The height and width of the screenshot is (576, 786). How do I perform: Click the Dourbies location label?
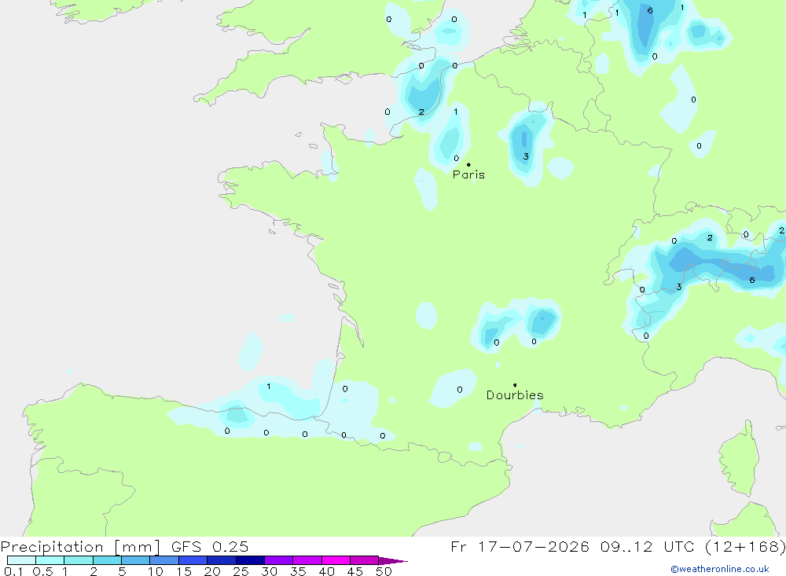pos(515,395)
